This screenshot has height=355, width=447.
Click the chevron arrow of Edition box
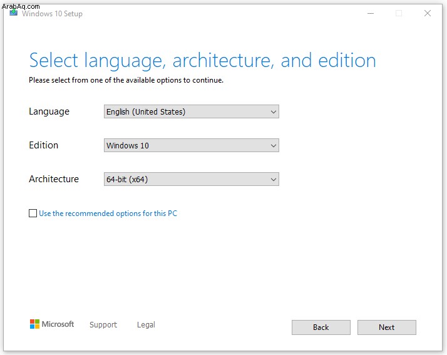coord(274,146)
